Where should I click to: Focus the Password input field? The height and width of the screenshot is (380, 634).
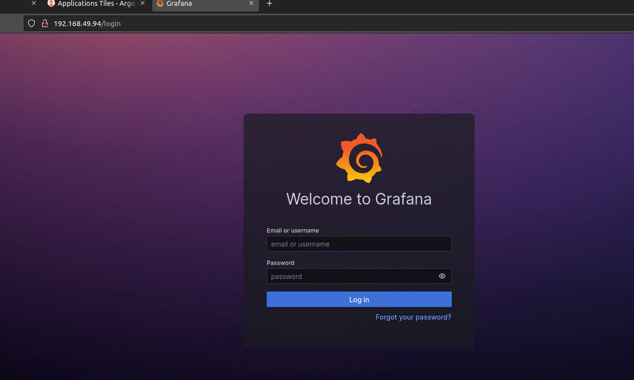point(359,276)
